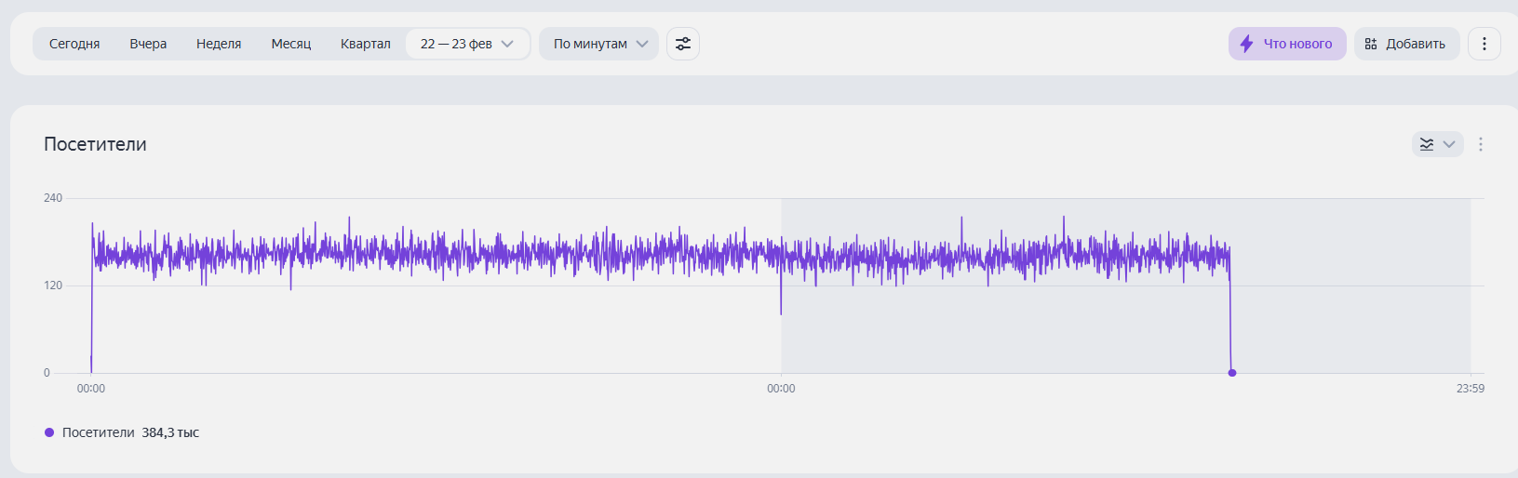Screen dimensions: 1518x478
Task: Click the widgets icon beside Добавить
Action: (x=1371, y=44)
